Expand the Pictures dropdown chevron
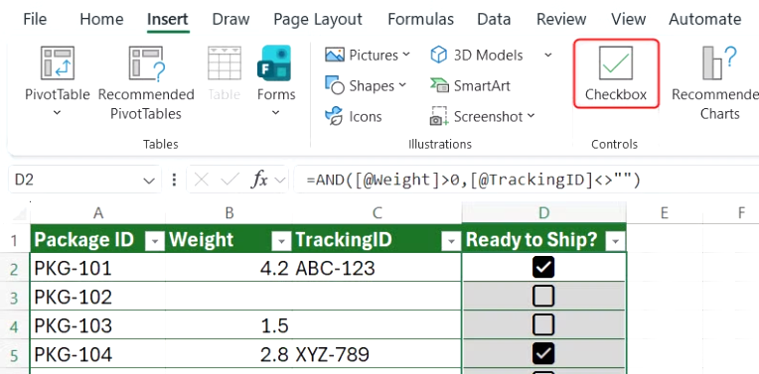This screenshot has height=374, width=759. (x=406, y=55)
